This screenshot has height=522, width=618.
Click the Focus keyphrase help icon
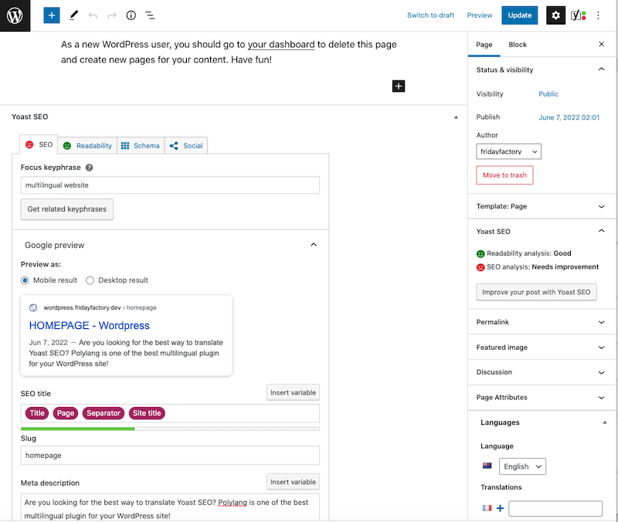(90, 168)
